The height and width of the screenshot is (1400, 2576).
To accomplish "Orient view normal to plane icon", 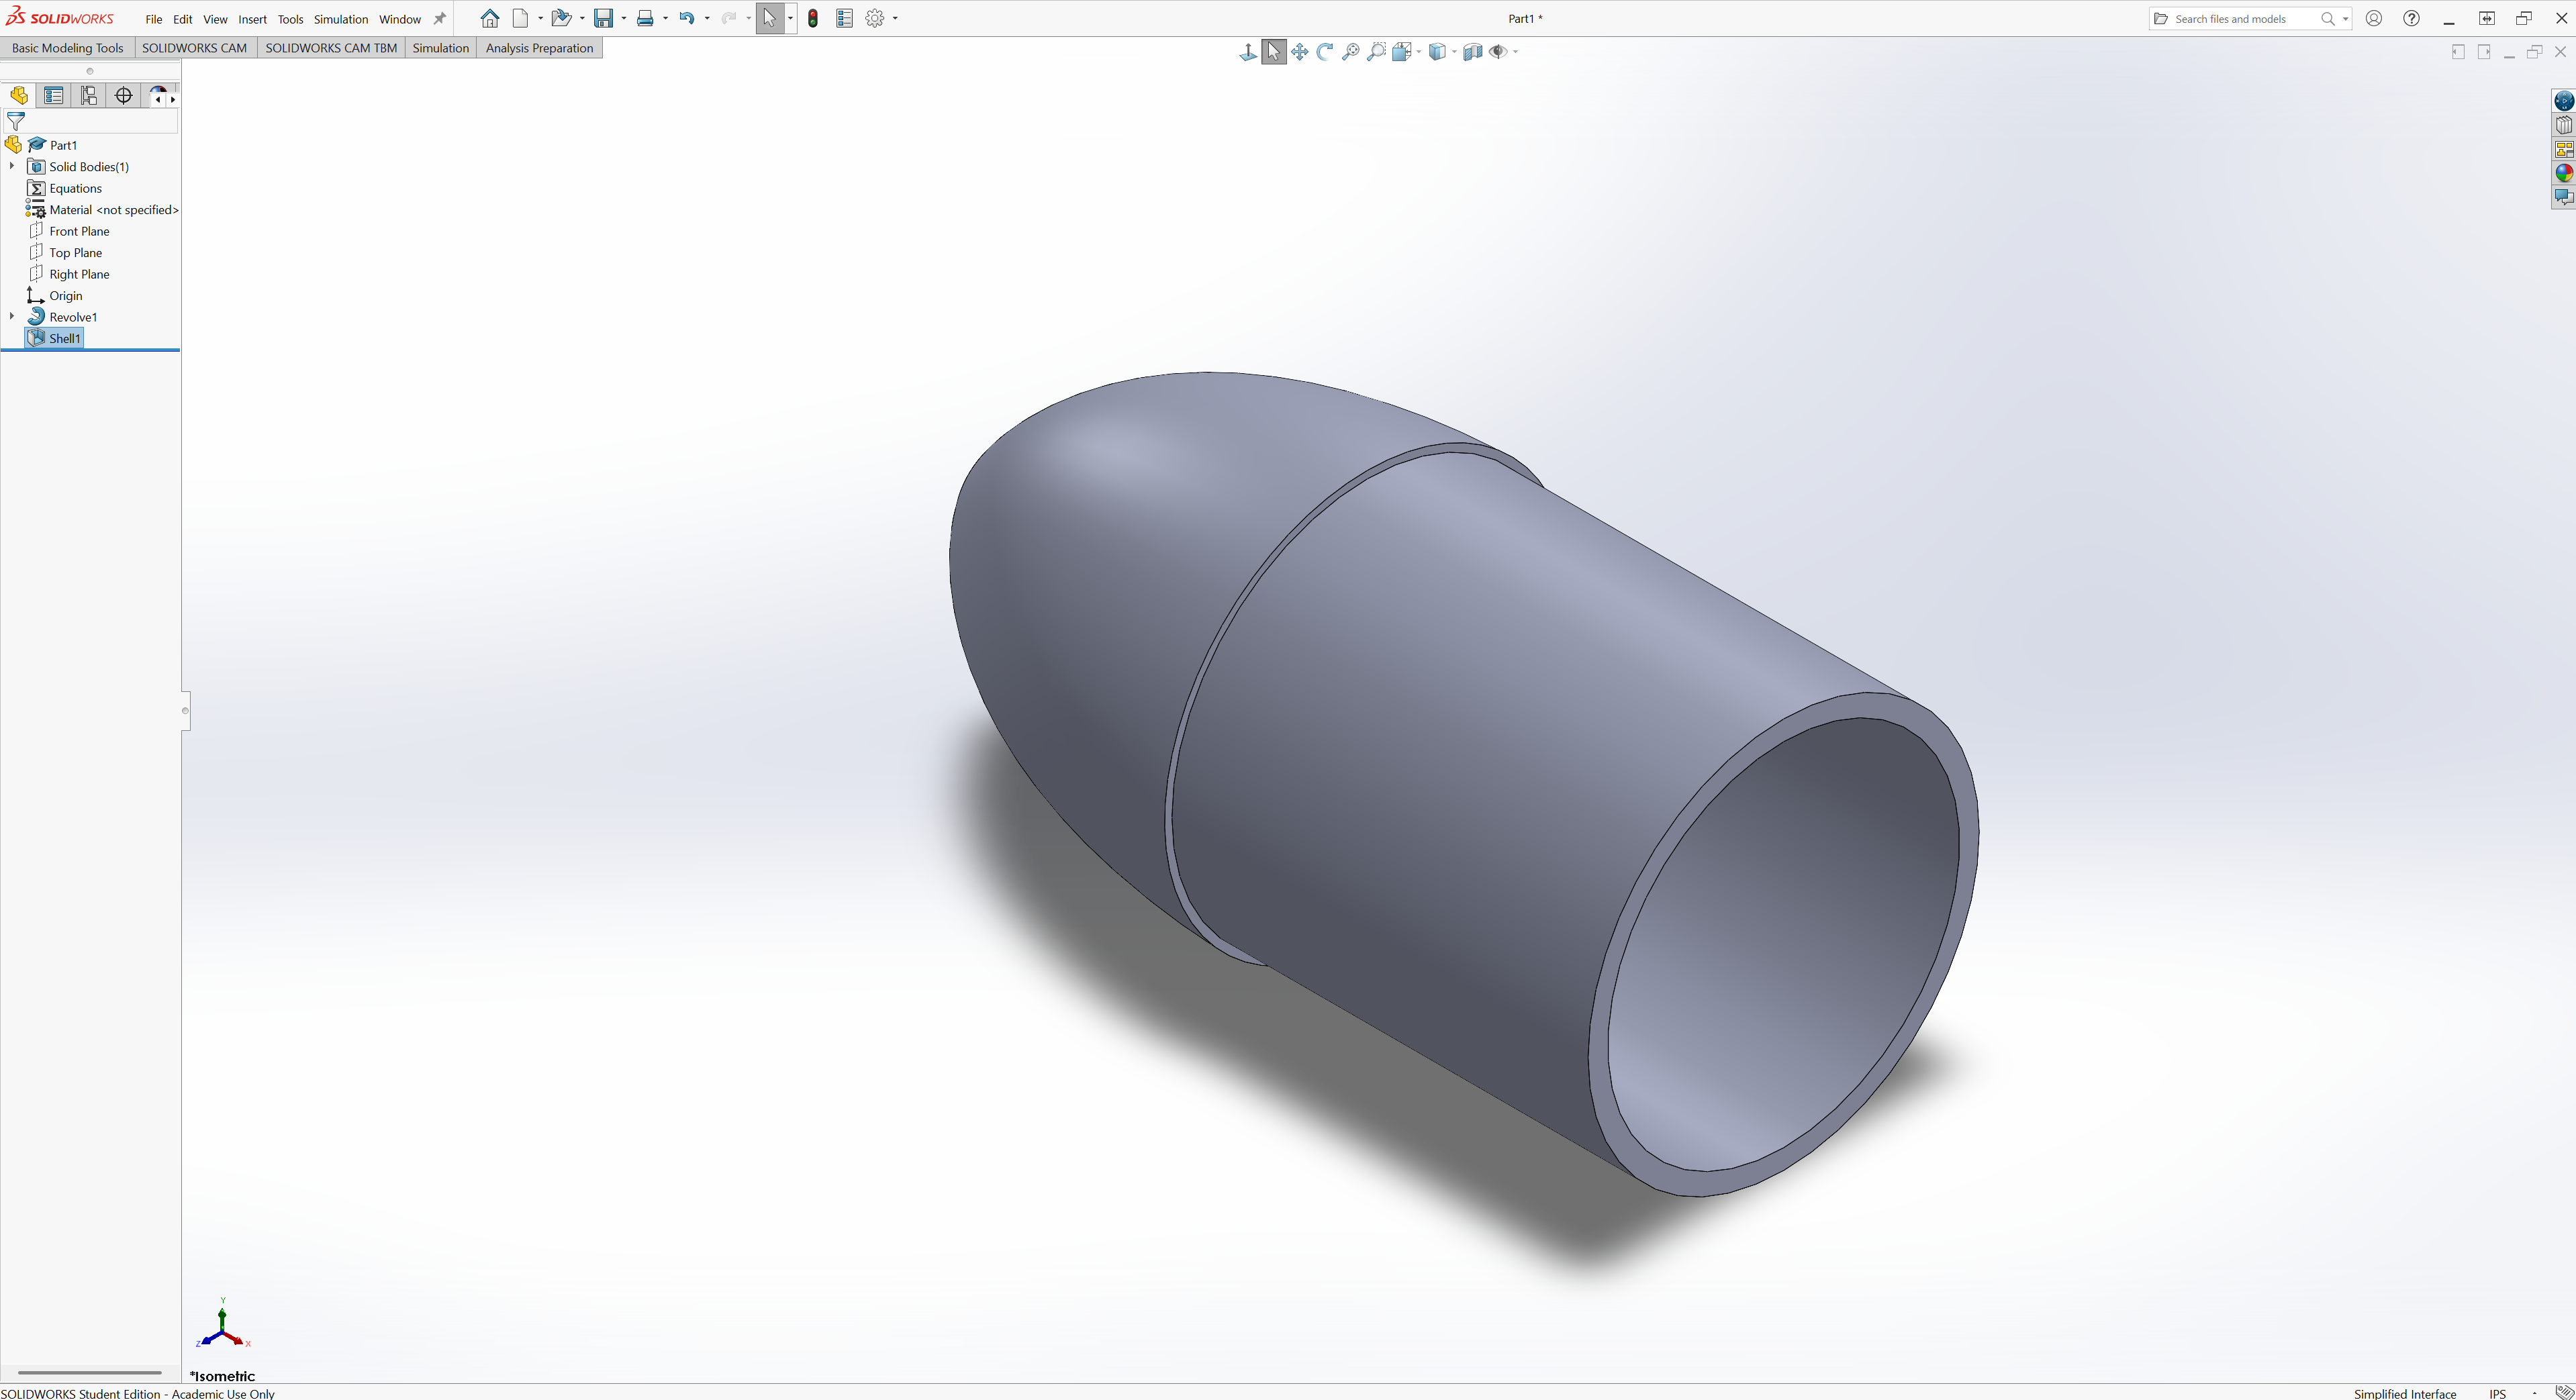I will (x=1247, y=52).
